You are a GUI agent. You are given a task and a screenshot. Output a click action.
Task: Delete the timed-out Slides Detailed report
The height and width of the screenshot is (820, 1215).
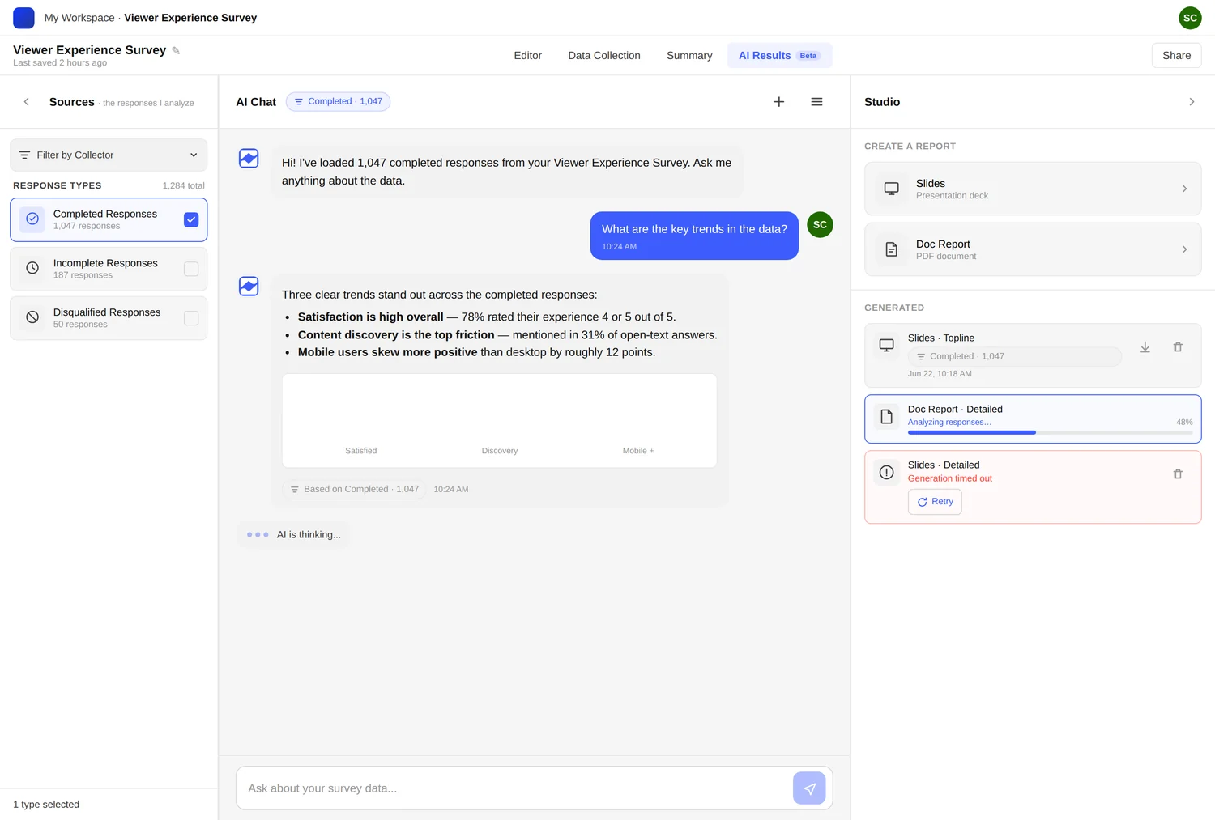pyautogui.click(x=1178, y=474)
